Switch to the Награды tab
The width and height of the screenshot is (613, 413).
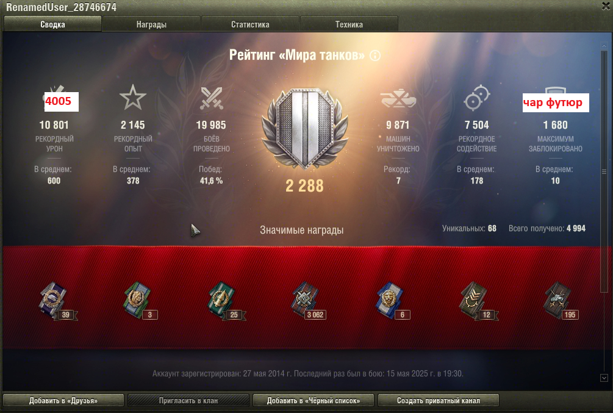pos(151,24)
